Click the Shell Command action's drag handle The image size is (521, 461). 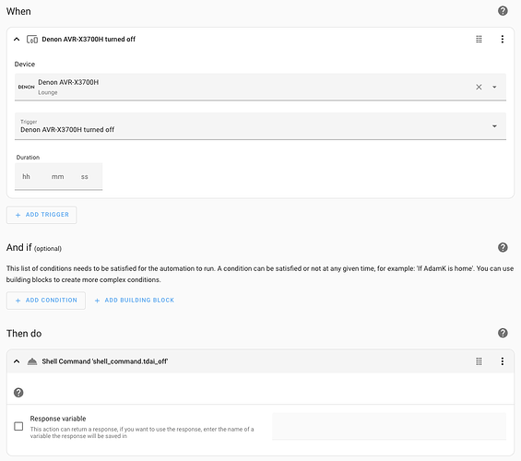479,361
